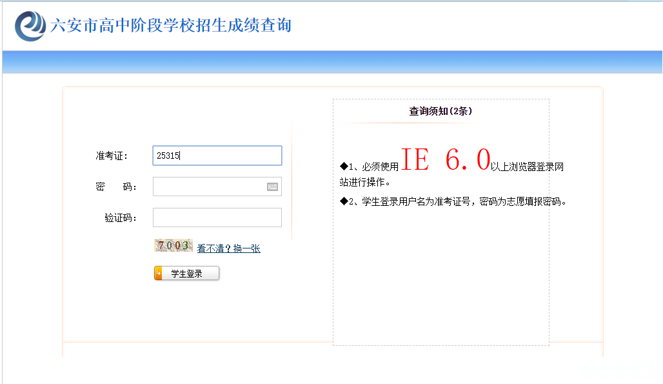The width and height of the screenshot is (663, 384).
Task: Submit with the 学生登录 button
Action: coord(186,274)
